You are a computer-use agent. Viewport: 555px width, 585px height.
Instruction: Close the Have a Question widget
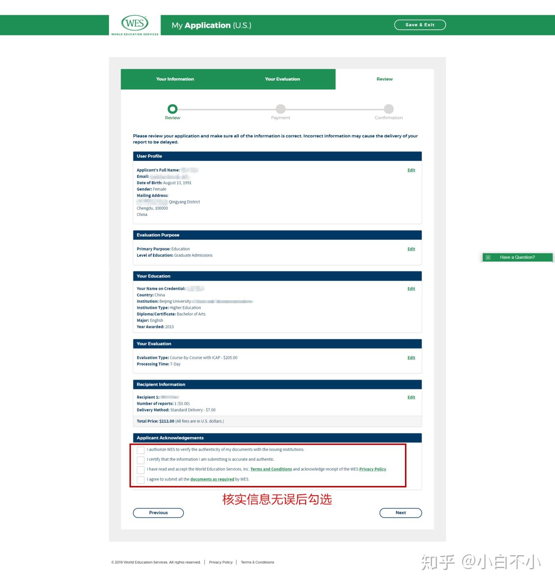[488, 257]
